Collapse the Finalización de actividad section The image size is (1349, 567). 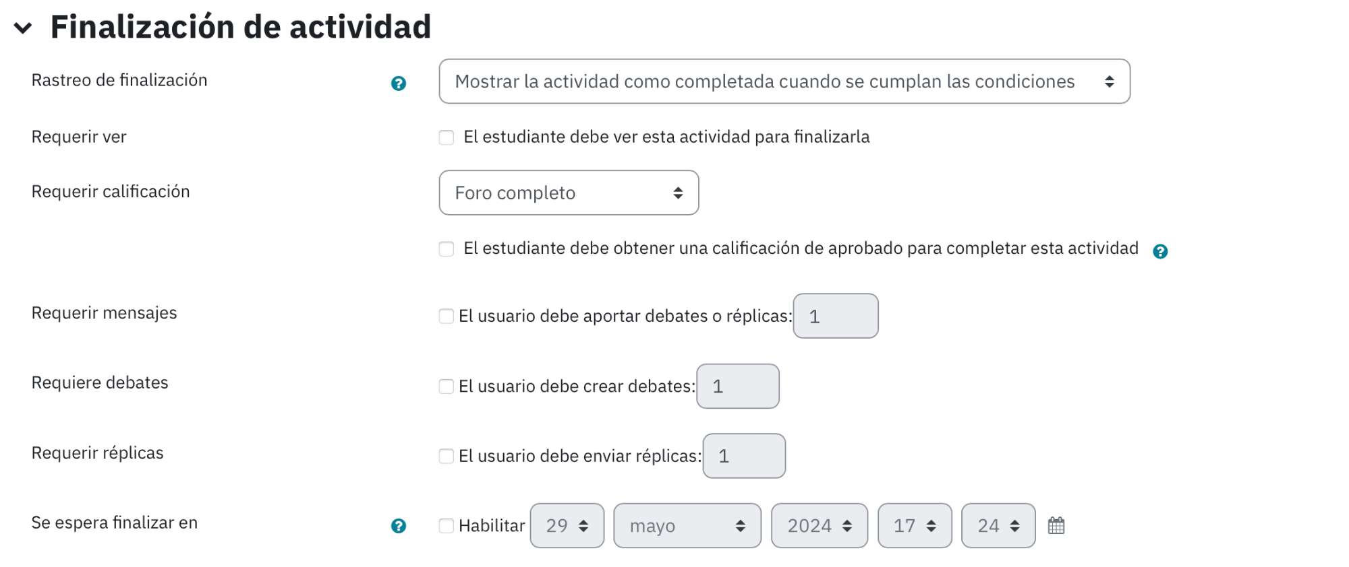tap(24, 28)
